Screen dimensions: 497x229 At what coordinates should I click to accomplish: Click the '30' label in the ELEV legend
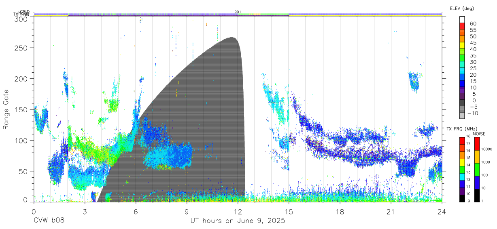(473, 62)
